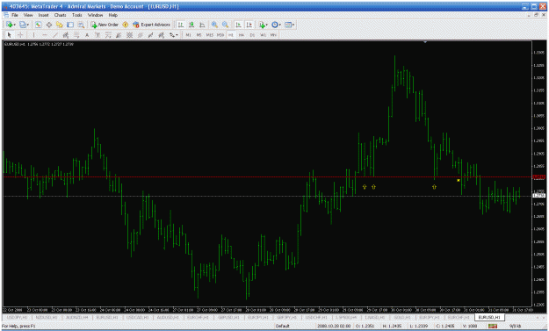
Task: Select the Text Label tool
Action: tap(98, 35)
